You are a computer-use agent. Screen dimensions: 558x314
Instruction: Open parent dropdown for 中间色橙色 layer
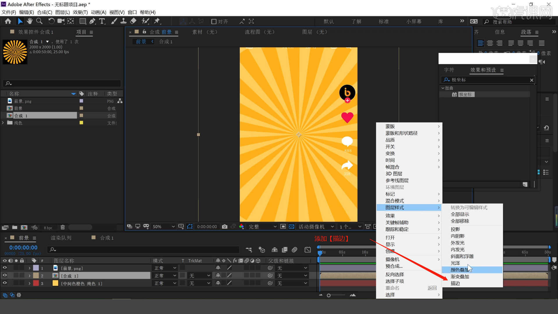[292, 283]
